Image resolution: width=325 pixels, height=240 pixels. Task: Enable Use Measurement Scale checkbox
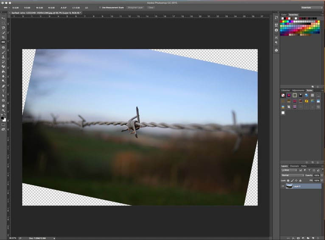(100, 8)
